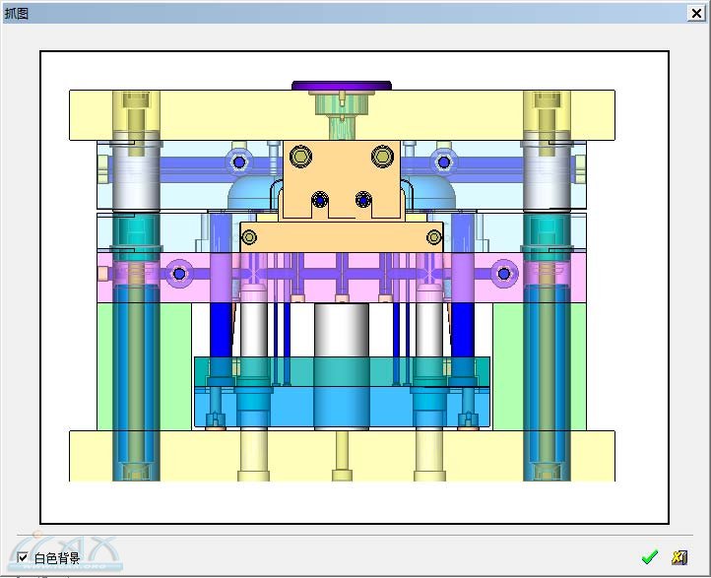The height and width of the screenshot is (578, 711).
Task: Click the yellow cancel X icon
Action: click(679, 557)
